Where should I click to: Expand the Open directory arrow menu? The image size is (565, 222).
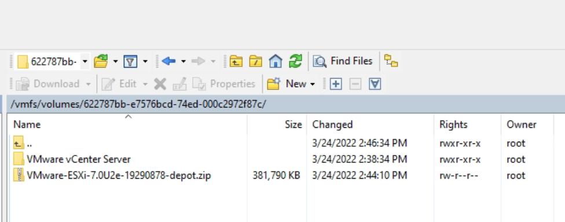point(115,61)
